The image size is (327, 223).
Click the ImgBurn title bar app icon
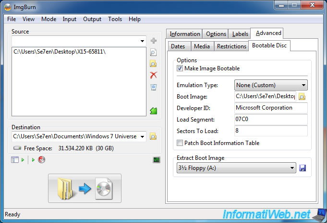[8, 7]
